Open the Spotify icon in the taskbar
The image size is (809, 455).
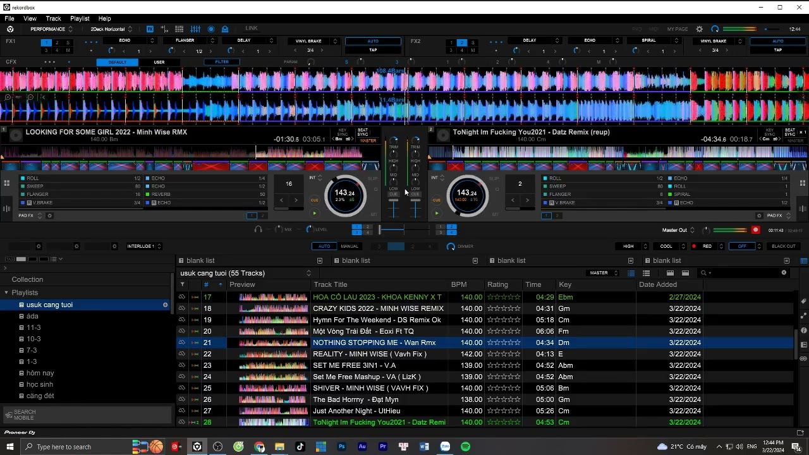(x=466, y=447)
